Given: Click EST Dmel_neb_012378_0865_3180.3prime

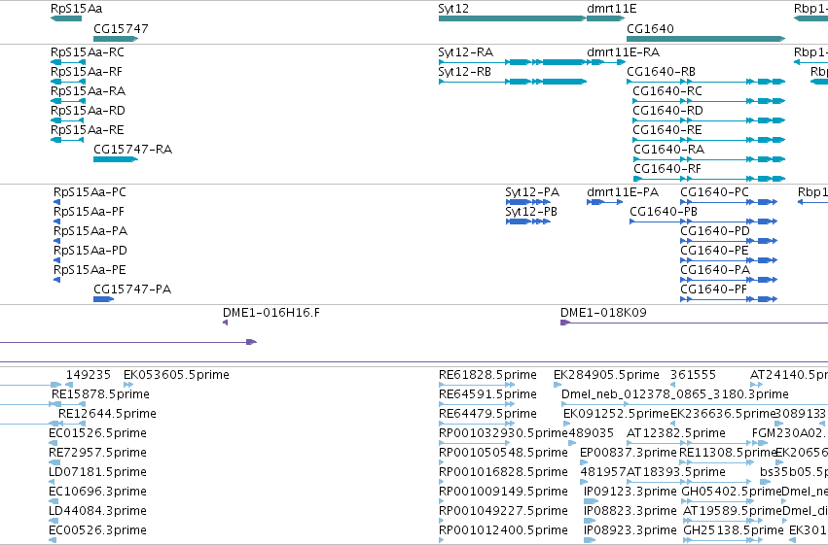Looking at the screenshot, I should pos(675,394).
